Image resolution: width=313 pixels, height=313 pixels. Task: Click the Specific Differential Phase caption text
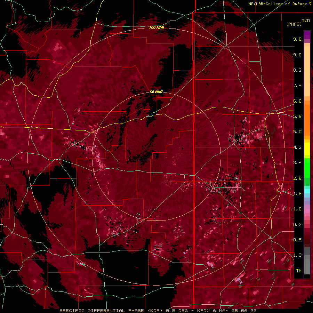(x=158, y=311)
